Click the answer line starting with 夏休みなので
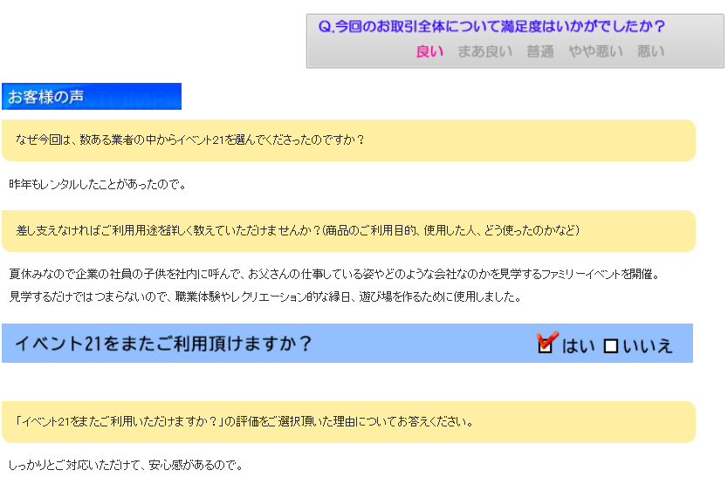The width and height of the screenshot is (728, 484). [x=333, y=275]
